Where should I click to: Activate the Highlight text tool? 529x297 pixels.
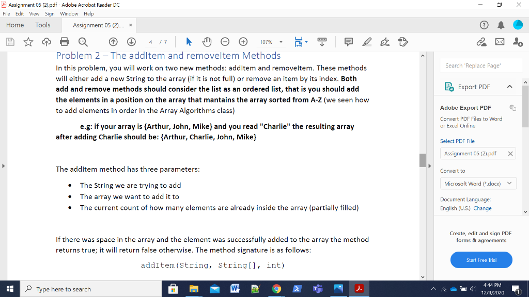367,42
